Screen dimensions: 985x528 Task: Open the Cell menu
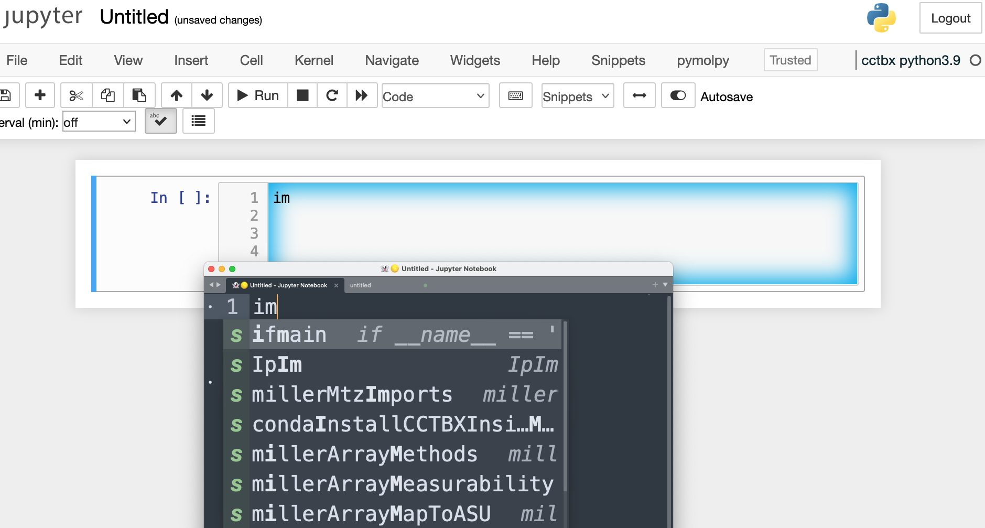pyautogui.click(x=252, y=60)
